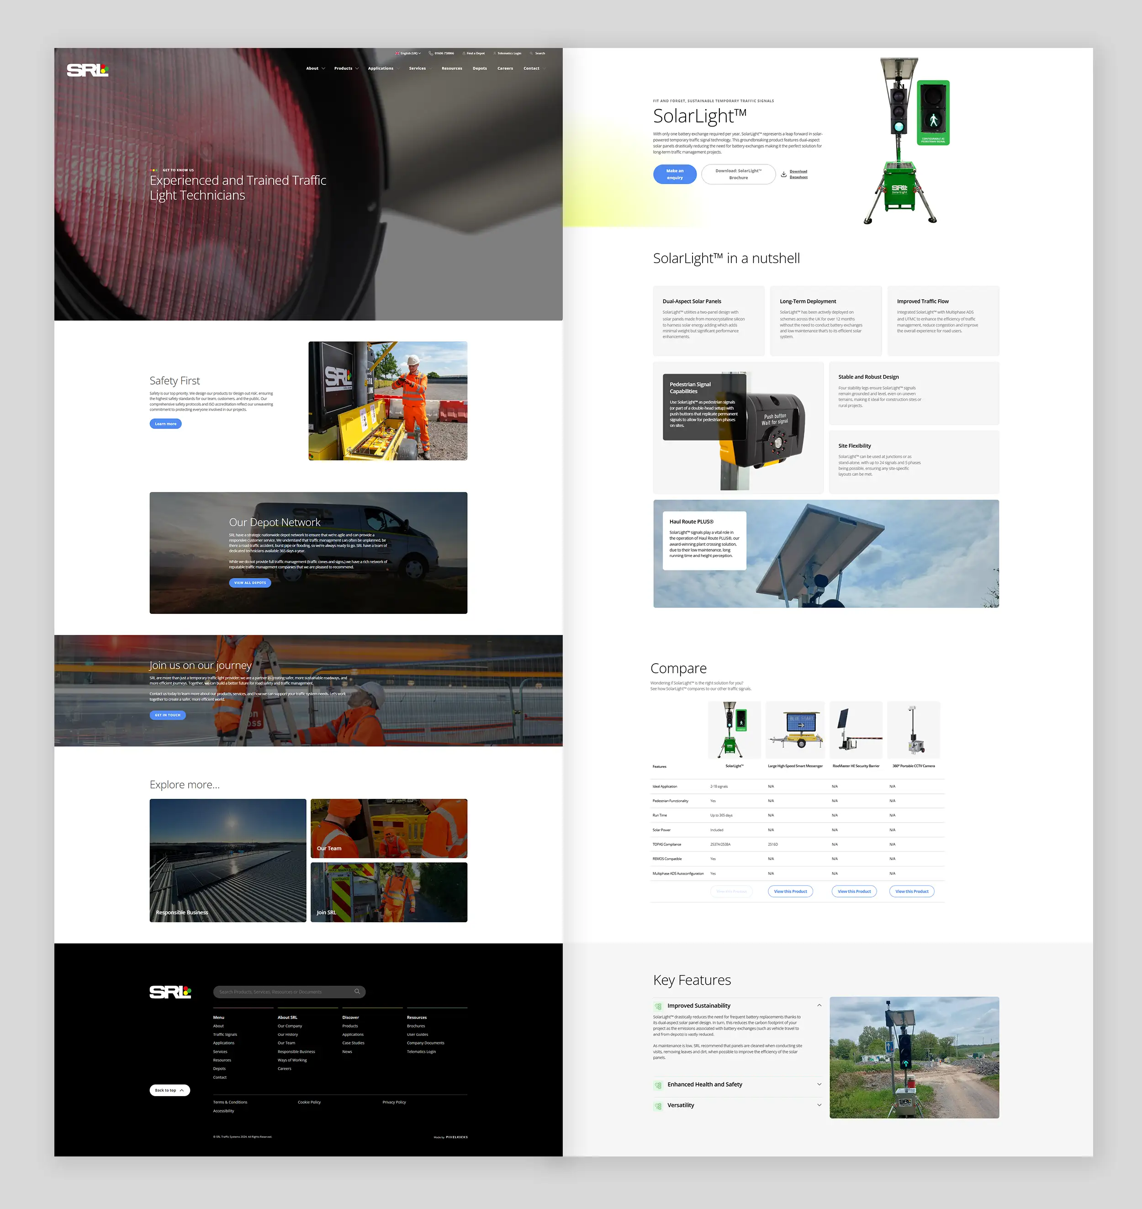View the RiseMaster HE Security Barrier product
1142x1209 pixels.
pos(854,892)
